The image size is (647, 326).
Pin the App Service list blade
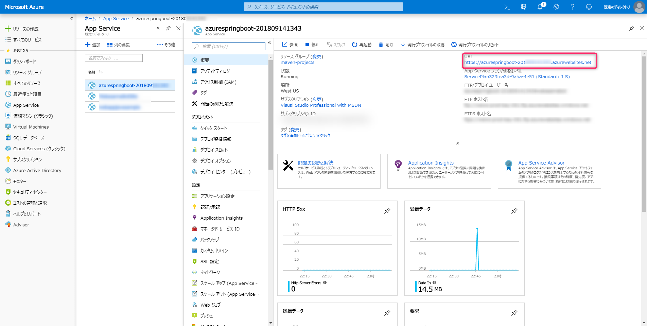click(x=168, y=28)
